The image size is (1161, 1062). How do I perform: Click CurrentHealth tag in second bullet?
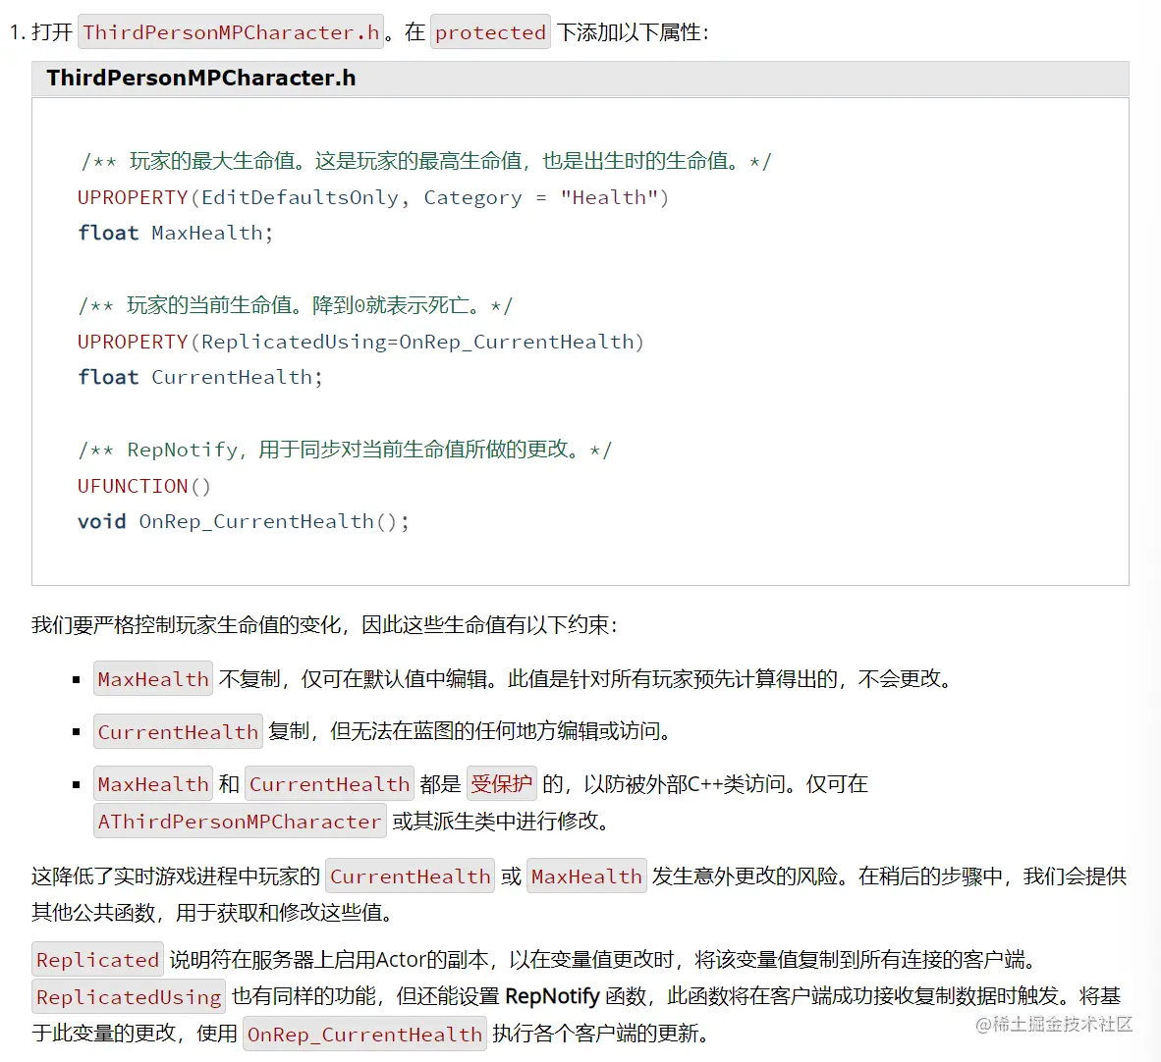coord(178,731)
